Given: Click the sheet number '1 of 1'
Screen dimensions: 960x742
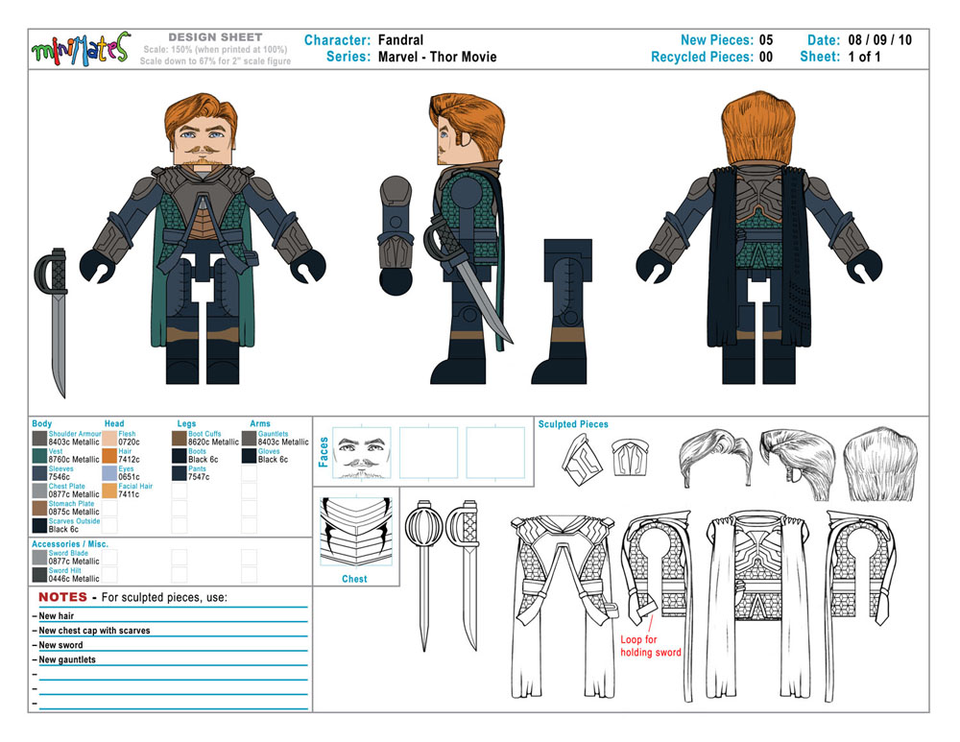Looking at the screenshot, I should pyautogui.click(x=865, y=57).
